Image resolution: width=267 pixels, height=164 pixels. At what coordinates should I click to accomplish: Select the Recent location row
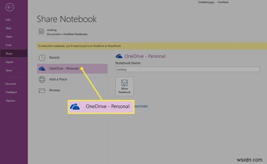coord(72,58)
